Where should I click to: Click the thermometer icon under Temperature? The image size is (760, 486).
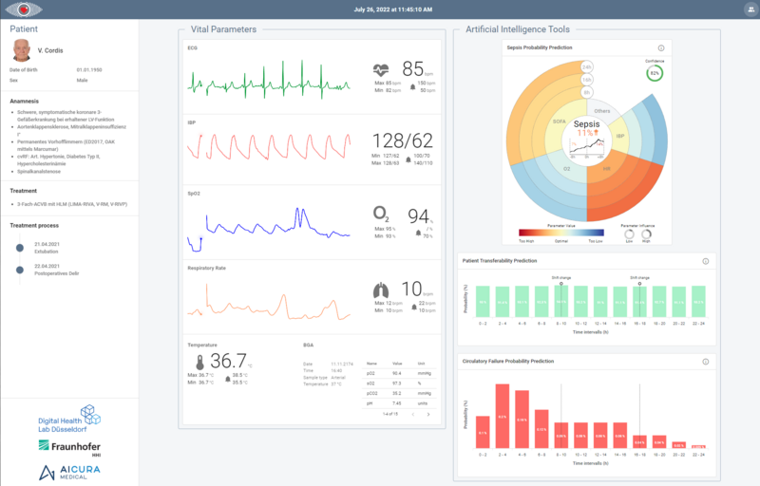point(199,363)
